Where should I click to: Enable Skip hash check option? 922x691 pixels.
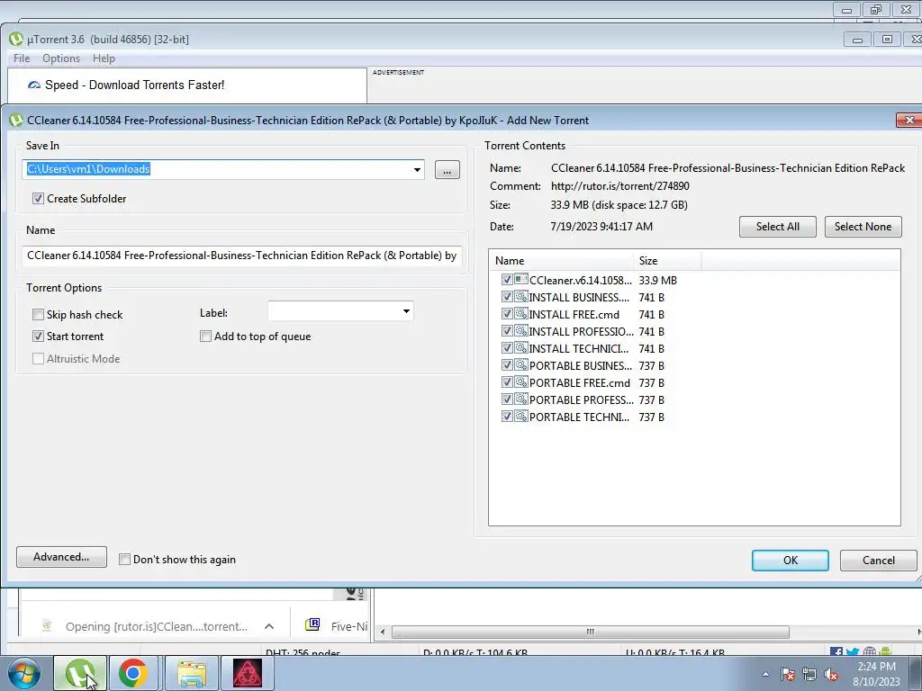pyautogui.click(x=38, y=314)
